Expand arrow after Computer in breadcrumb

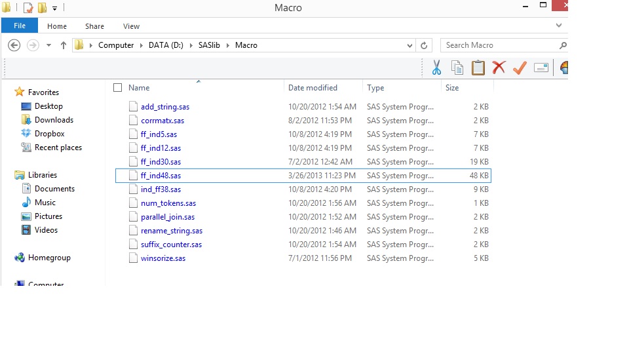(142, 45)
